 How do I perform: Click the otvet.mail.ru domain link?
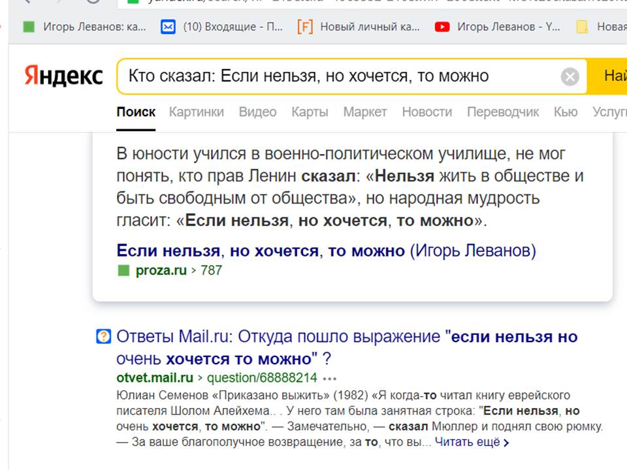tap(155, 378)
